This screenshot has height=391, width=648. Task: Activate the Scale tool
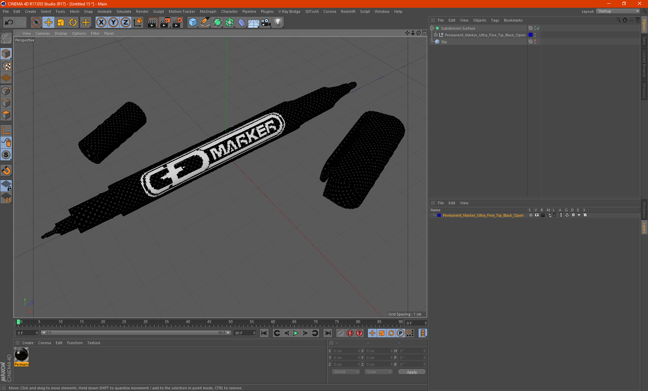[x=61, y=23]
